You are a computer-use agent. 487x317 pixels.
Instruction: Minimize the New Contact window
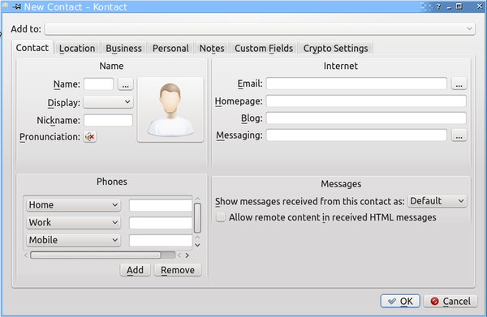[449, 7]
